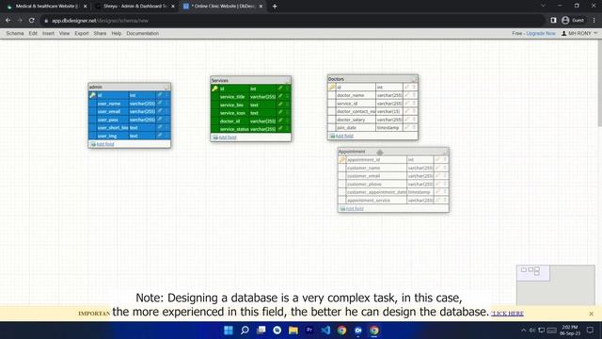Screen dimensions: 602x339
Task: Click the Upgrade Now link
Action: tap(541, 34)
